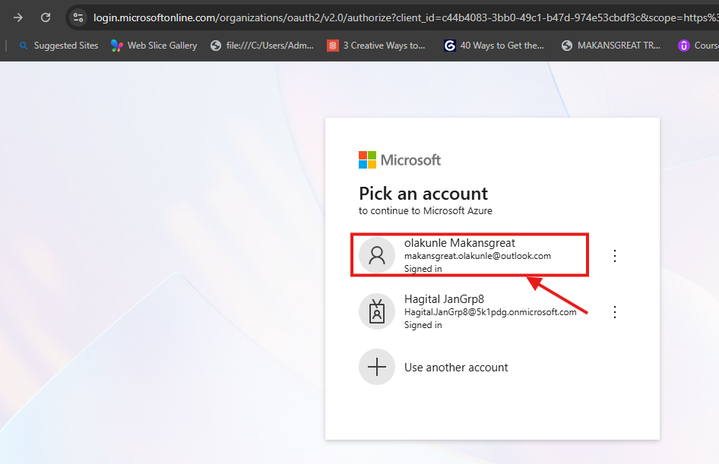The image size is (719, 464).
Task: Open the Suggested Sites bookmark
Action: click(x=59, y=46)
